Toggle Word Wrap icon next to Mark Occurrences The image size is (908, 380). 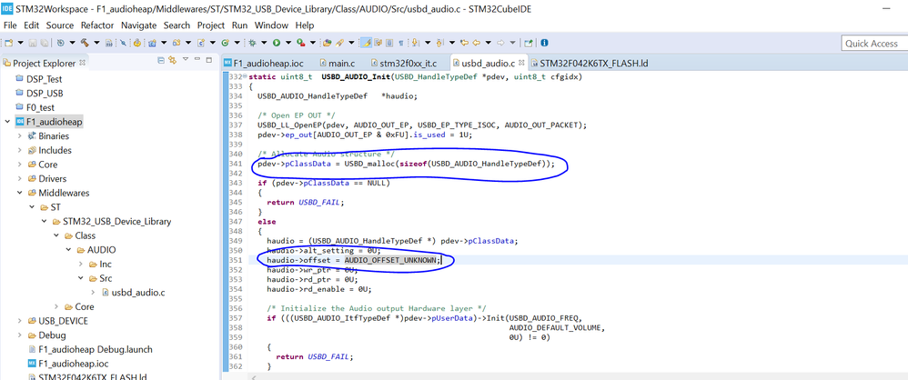point(378,43)
